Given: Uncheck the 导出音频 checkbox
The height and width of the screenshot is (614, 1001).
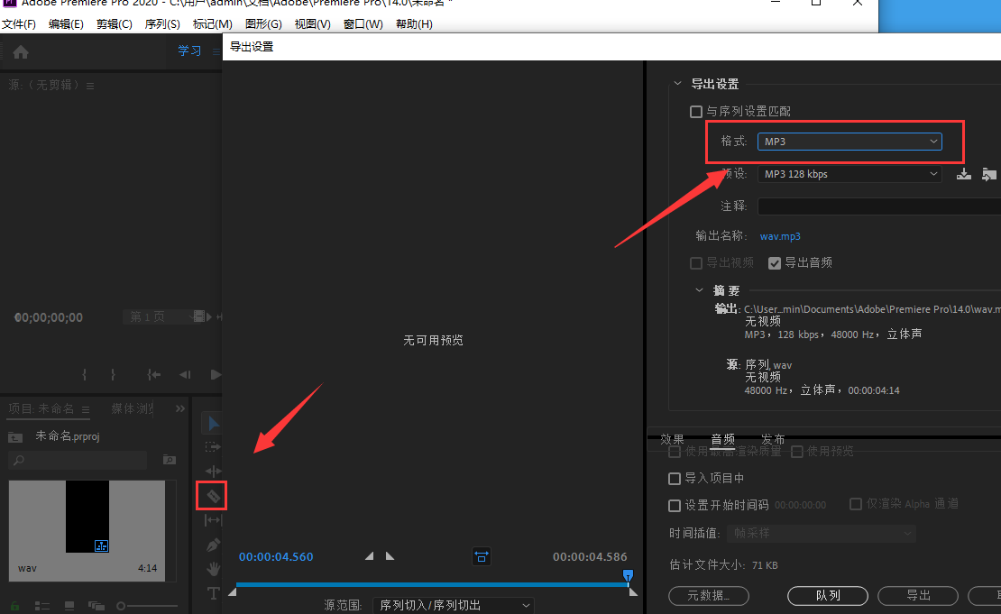Looking at the screenshot, I should tap(774, 263).
